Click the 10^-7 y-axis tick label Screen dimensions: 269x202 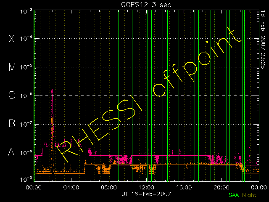click(26, 124)
